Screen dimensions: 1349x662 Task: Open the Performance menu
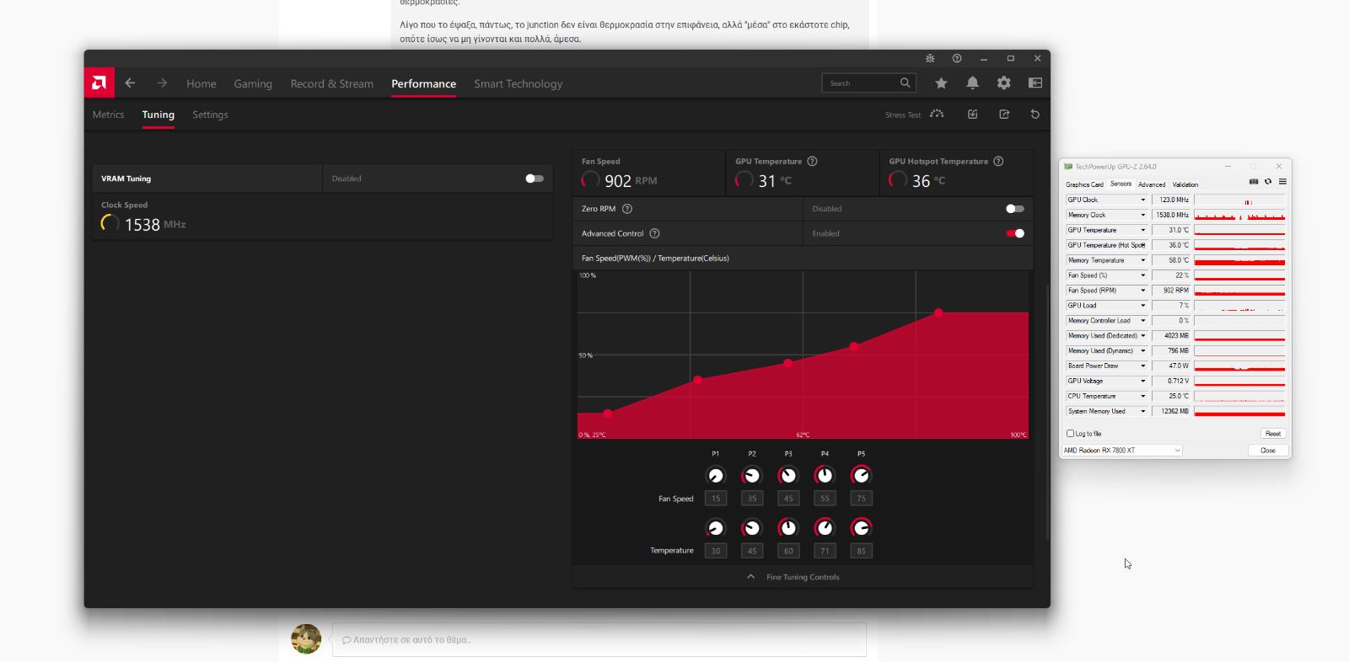click(x=424, y=83)
